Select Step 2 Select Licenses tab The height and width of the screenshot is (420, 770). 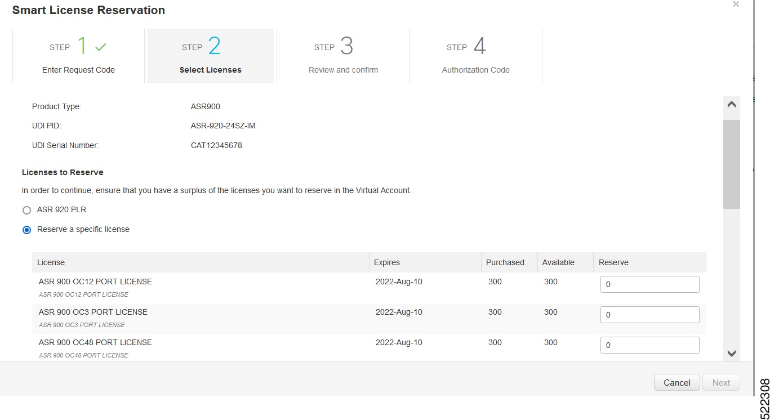pyautogui.click(x=211, y=56)
